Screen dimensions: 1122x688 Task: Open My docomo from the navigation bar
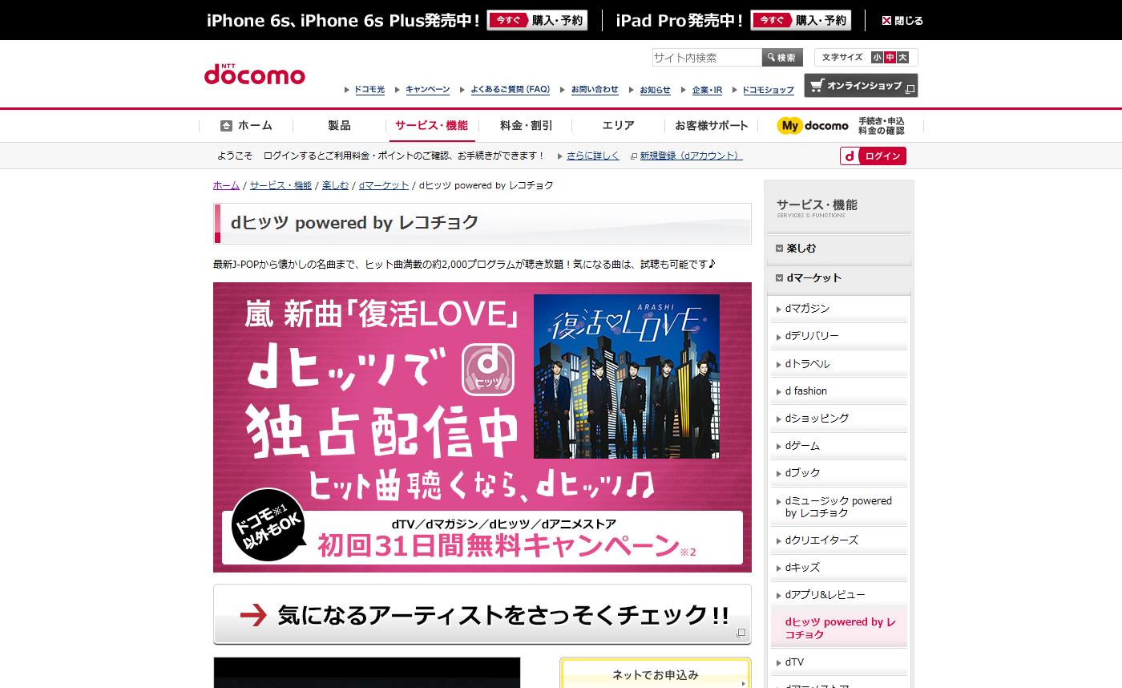tap(841, 125)
